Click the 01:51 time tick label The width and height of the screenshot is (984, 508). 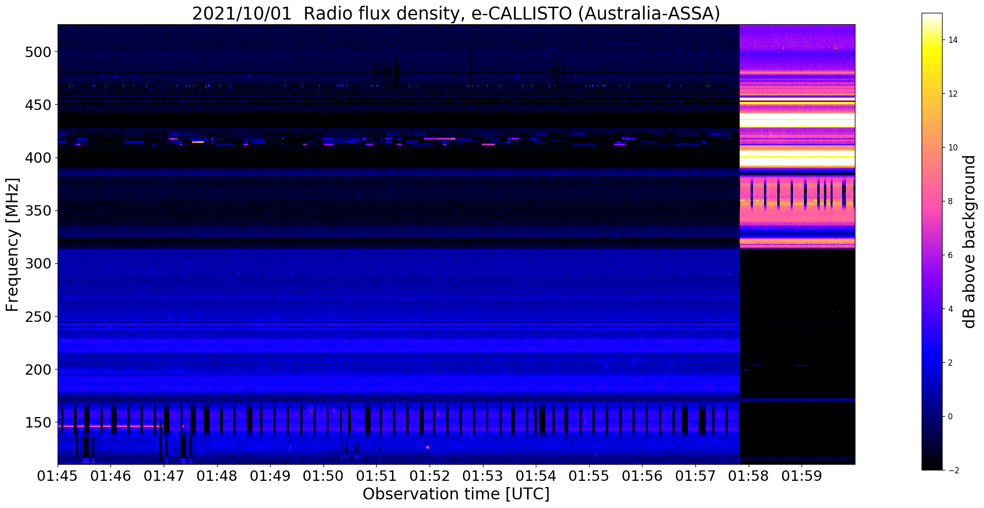click(377, 476)
